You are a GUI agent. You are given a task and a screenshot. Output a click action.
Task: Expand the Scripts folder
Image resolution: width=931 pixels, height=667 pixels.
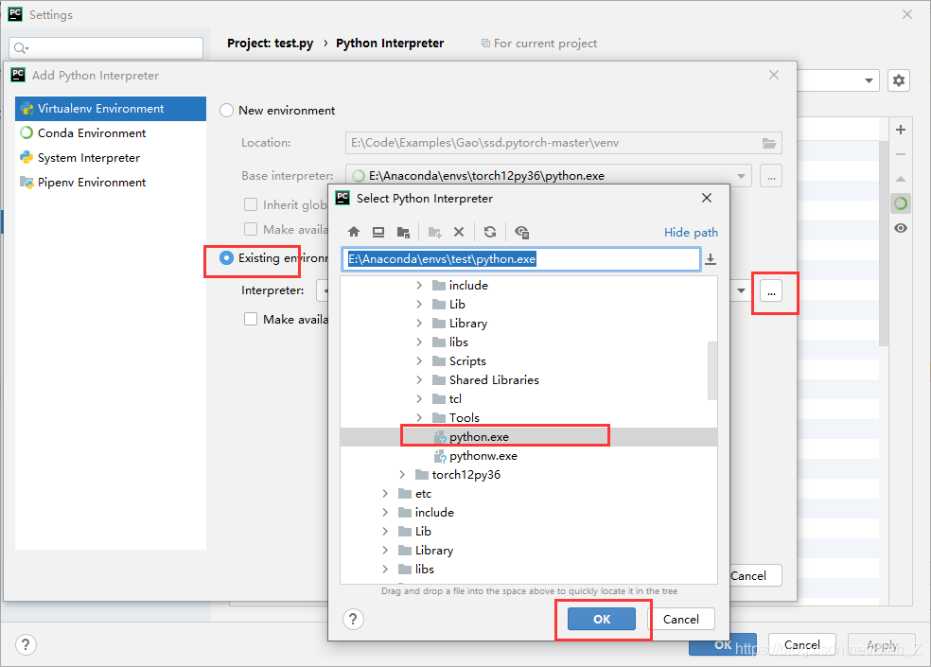[419, 361]
